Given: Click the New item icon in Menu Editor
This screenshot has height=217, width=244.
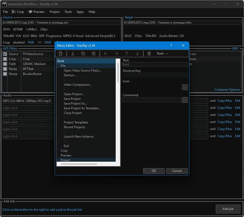Looking at the screenshot, I should coord(61,53).
